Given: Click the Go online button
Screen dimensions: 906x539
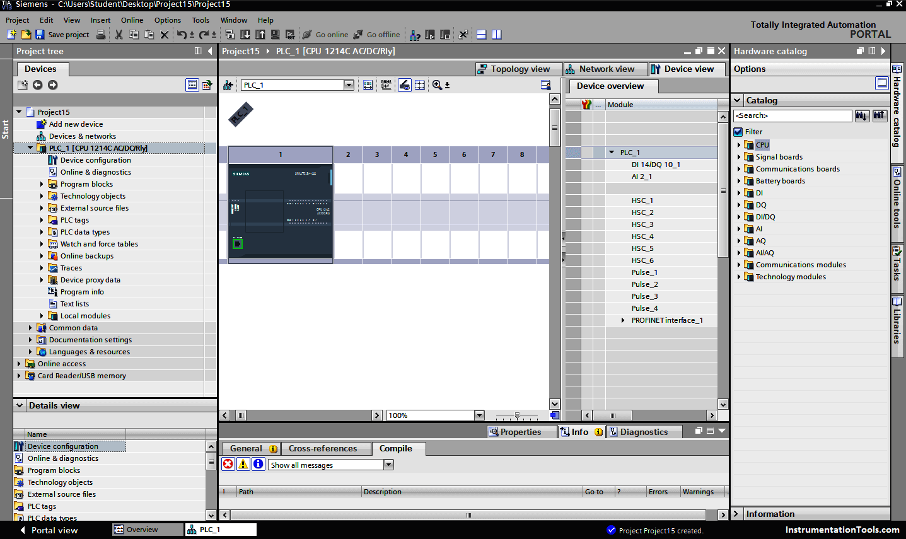Looking at the screenshot, I should tap(325, 35).
